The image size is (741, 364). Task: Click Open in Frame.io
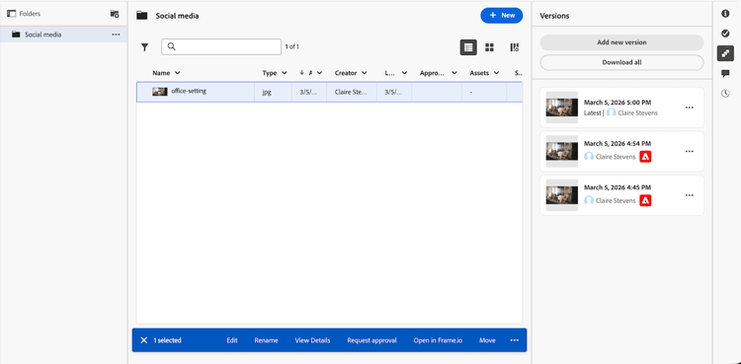438,340
